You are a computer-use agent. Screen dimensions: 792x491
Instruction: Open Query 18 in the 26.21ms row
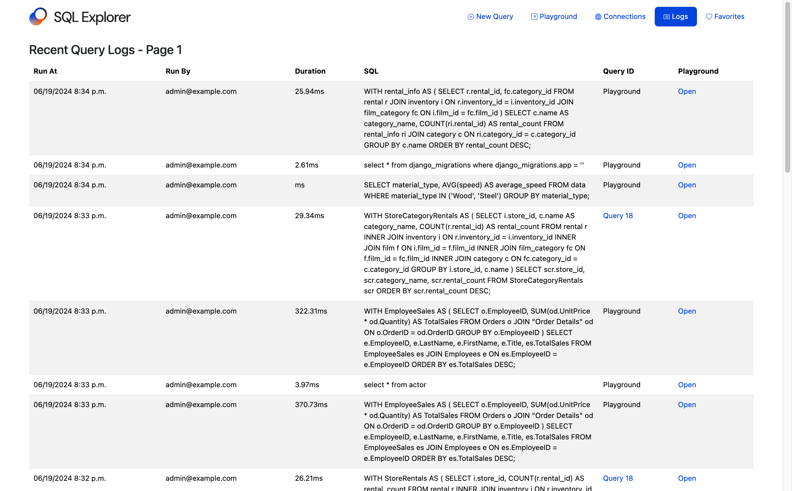617,478
